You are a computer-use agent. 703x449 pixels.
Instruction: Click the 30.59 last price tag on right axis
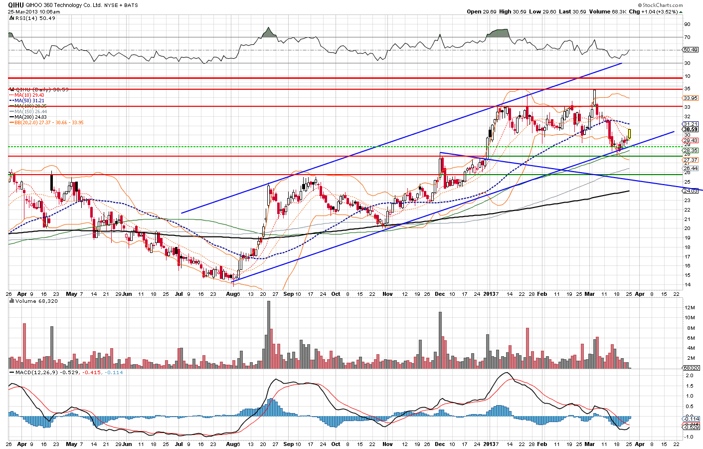(x=691, y=129)
